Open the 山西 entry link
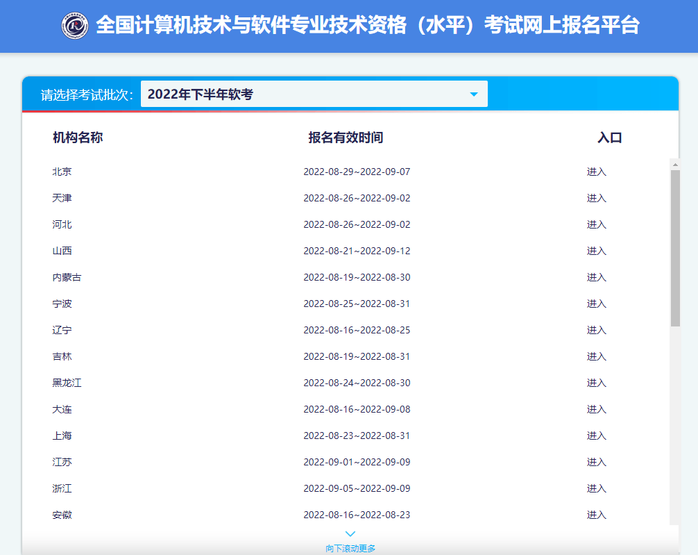Image resolution: width=698 pixels, height=555 pixels. click(x=596, y=251)
